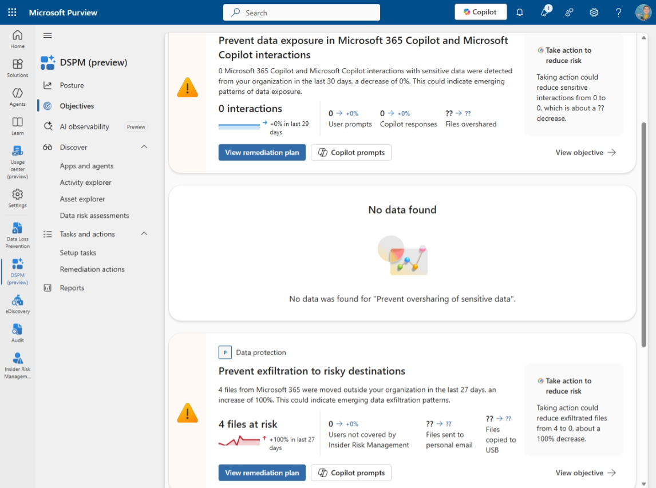656x488 pixels.
Task: Click the notifications bell icon
Action: tap(520, 12)
